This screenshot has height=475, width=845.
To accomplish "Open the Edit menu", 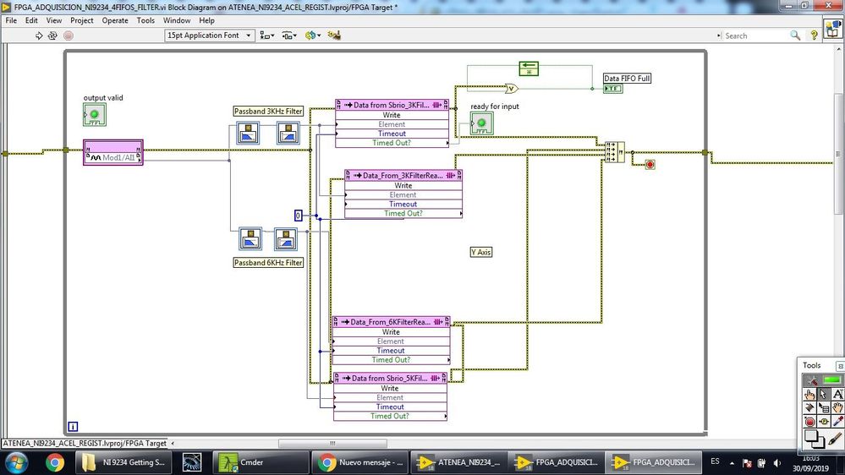I will pos(31,20).
